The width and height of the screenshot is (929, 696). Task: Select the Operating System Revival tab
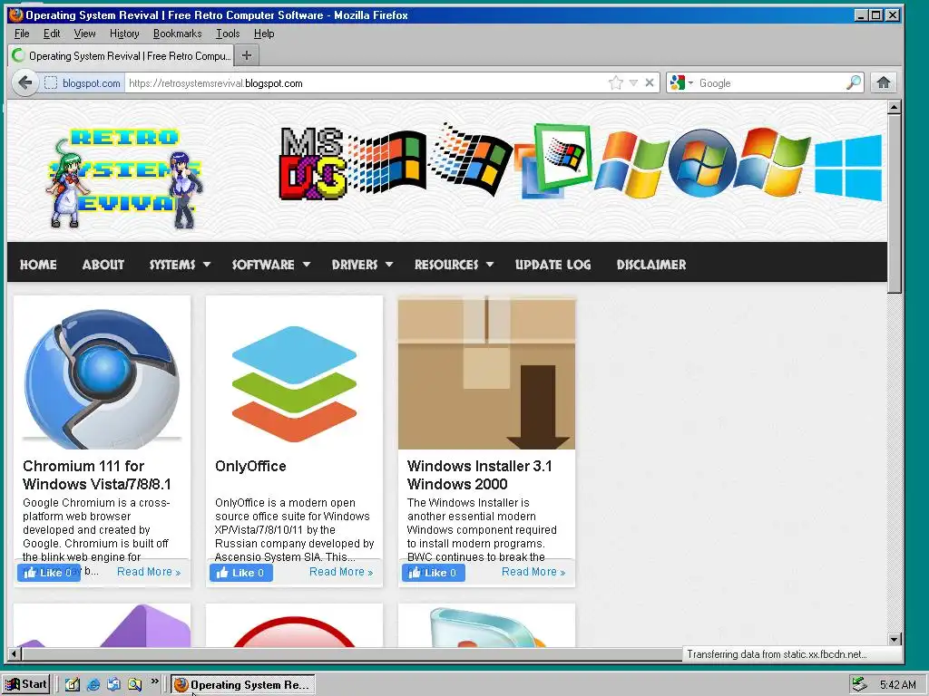coord(121,55)
